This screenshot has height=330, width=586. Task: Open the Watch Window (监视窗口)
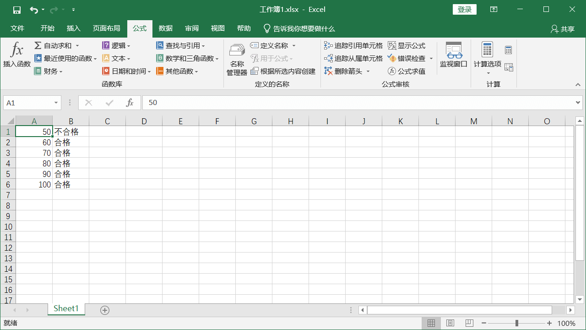[453, 55]
